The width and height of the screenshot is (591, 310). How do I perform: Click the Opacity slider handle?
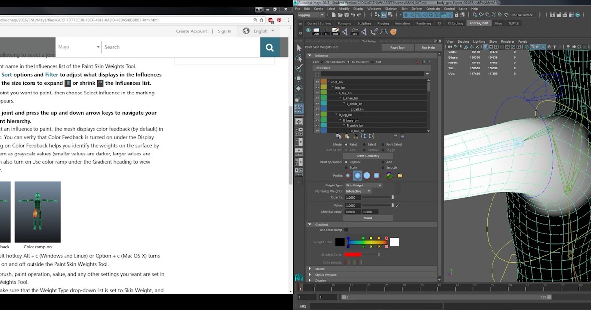pyautogui.click(x=393, y=197)
